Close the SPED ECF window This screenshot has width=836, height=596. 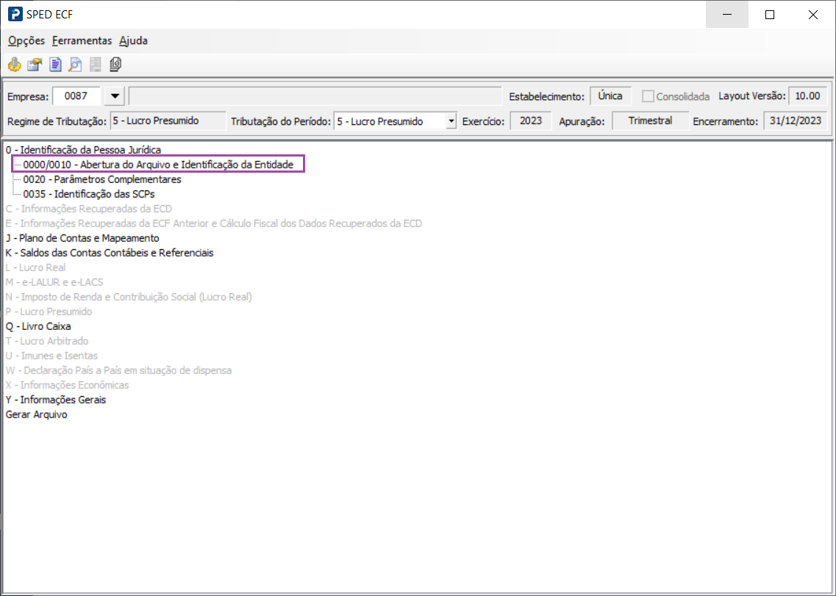point(812,15)
